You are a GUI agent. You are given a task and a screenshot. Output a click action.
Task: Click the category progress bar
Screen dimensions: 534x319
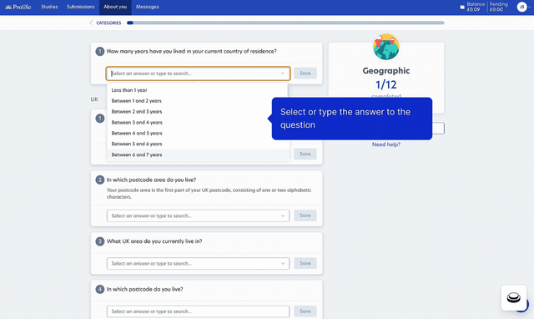click(285, 23)
